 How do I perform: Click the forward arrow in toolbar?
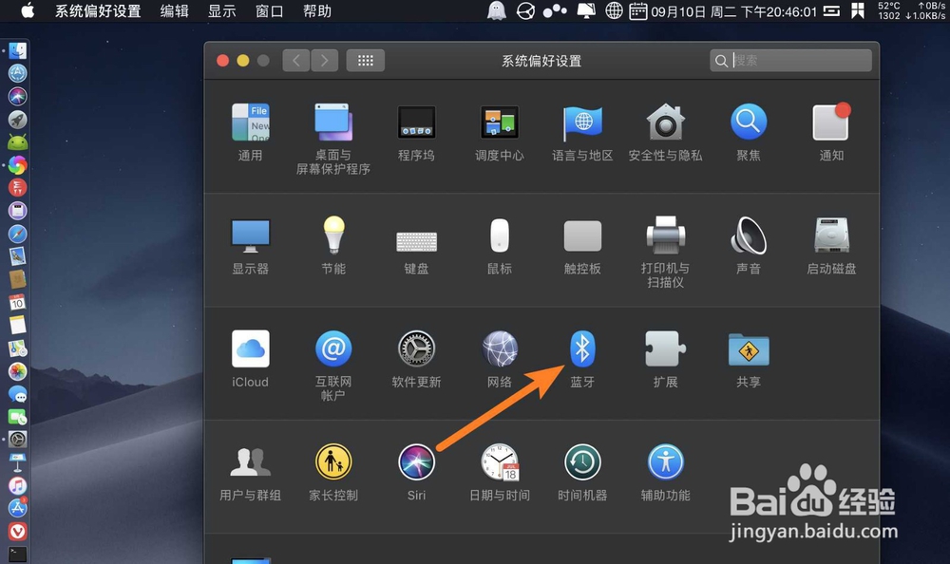[x=325, y=60]
